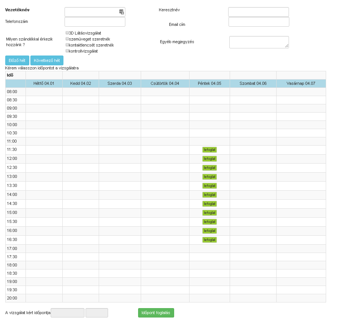Book the 11:30 lefoglal slot on Péntek
Image resolution: width=337 pixels, height=322 pixels.
pyautogui.click(x=209, y=150)
